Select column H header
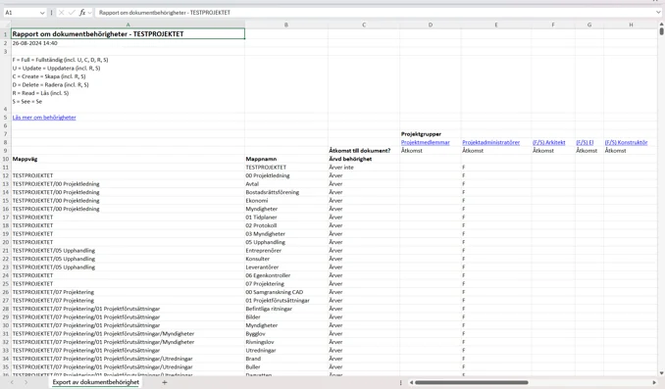Image resolution: width=665 pixels, height=389 pixels. click(631, 24)
